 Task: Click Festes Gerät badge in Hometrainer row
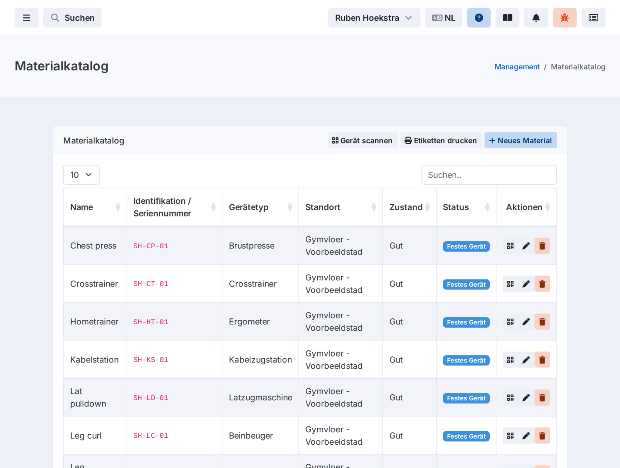(466, 322)
